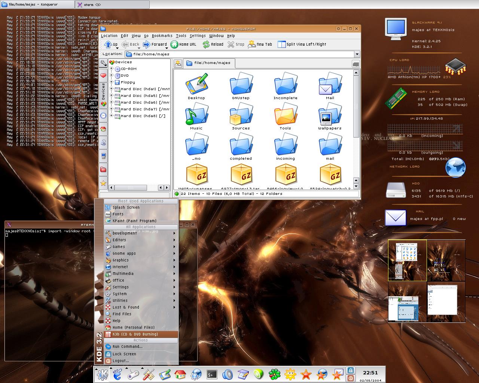Expand the CD-ROM tree node

(112, 69)
